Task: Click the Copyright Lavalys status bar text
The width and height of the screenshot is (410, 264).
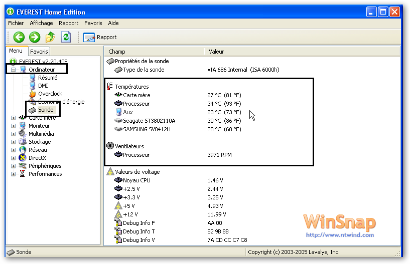Action: tap(294, 252)
